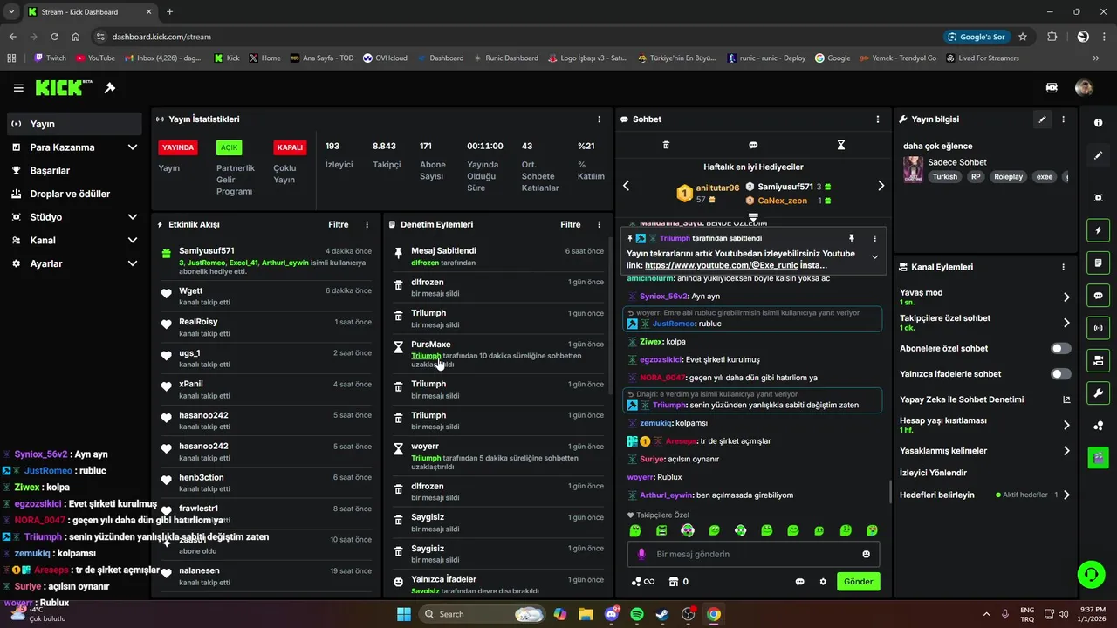Show next top gifters with right arrow
The height and width of the screenshot is (628, 1117).
[x=881, y=186]
